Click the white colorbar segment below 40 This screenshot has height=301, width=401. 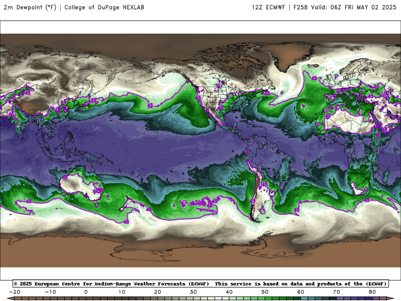click(219, 299)
